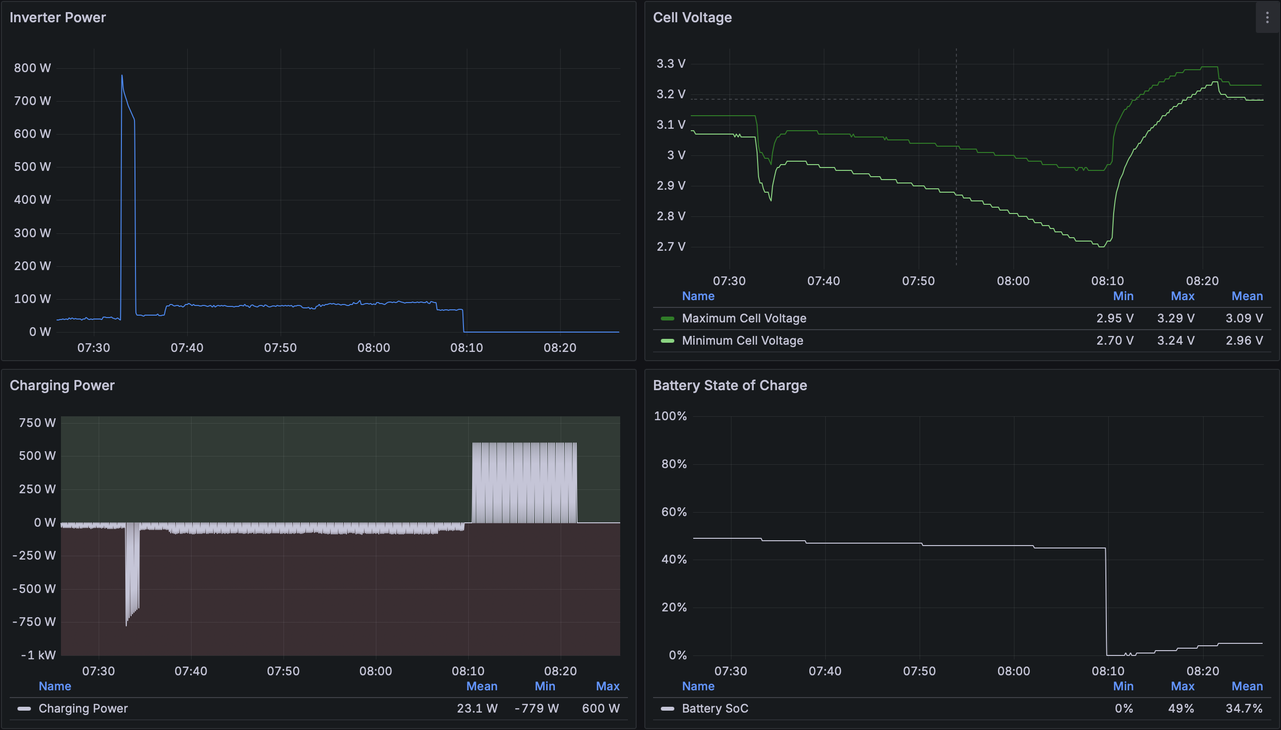Toggle Charging Power series in legend
The width and height of the screenshot is (1281, 730).
point(83,708)
